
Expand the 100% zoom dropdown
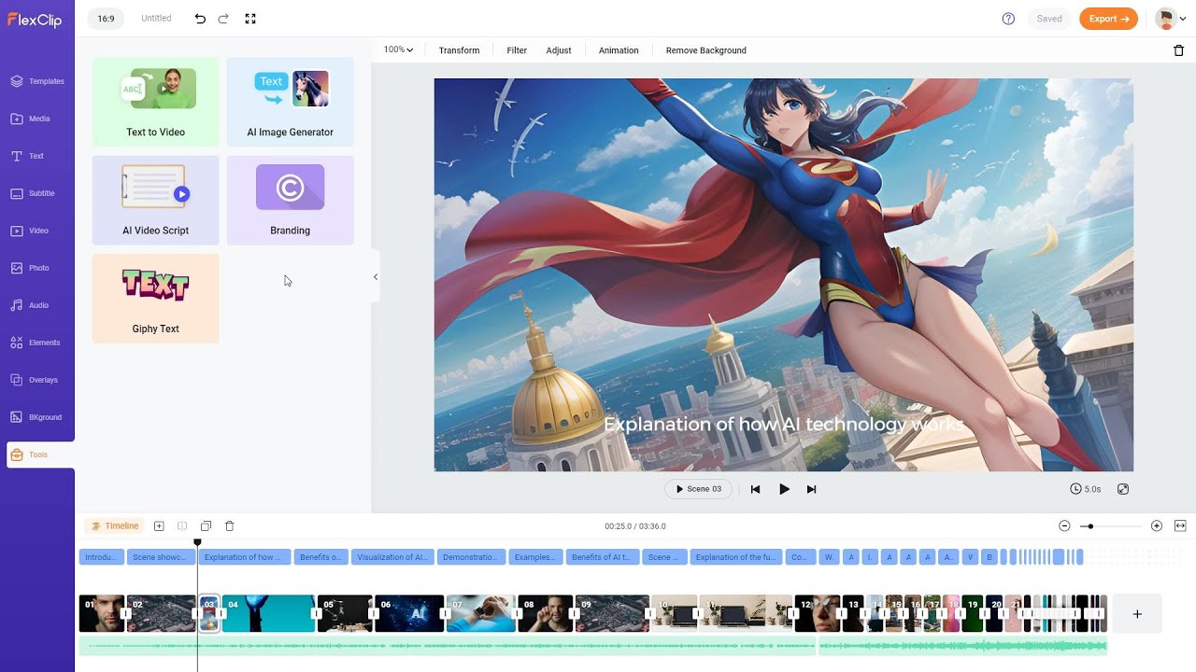[398, 50]
